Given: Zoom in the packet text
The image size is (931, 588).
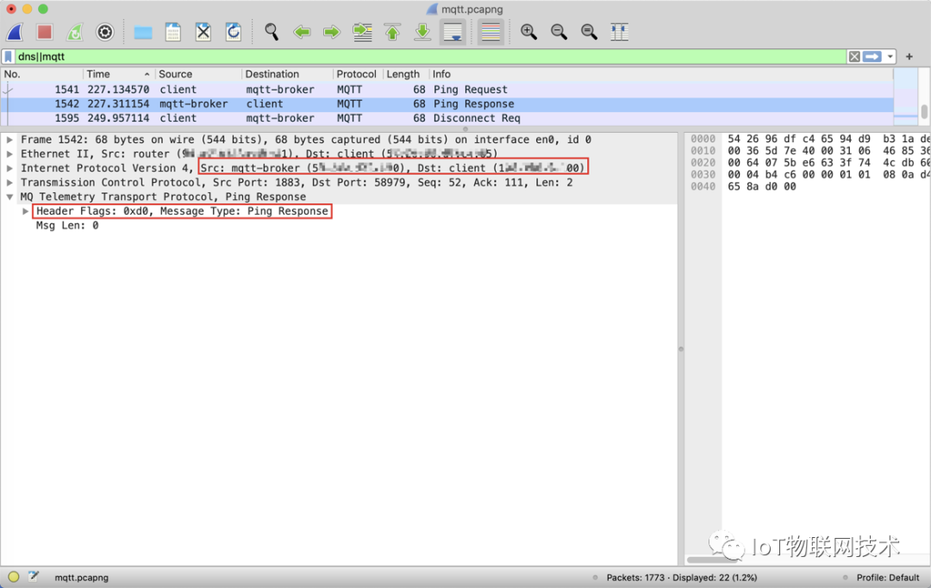Looking at the screenshot, I should (528, 32).
